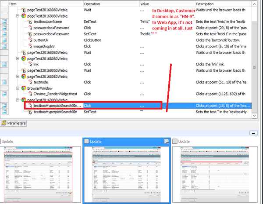Screen dimensions: 263x204
Task: Collapse the pageTest node containing textnode
Action: pos(18,76)
